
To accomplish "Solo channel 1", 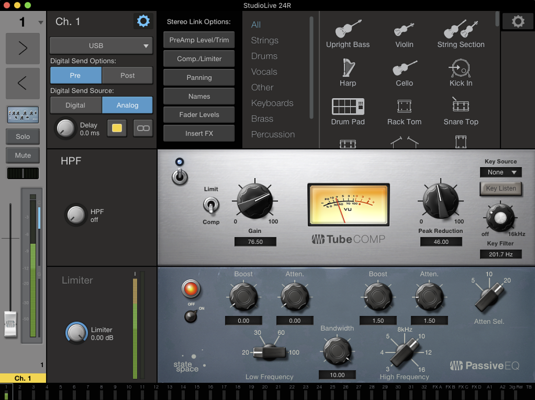I will pos(23,137).
